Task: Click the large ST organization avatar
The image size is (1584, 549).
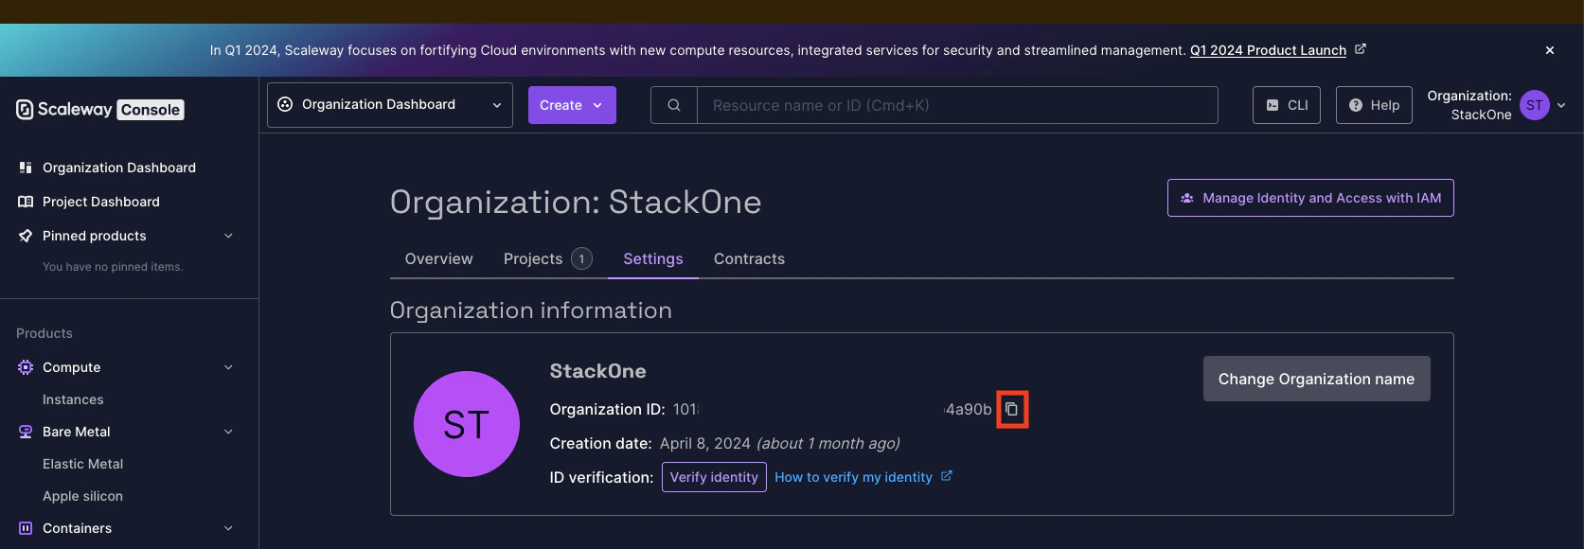Action: (x=467, y=424)
